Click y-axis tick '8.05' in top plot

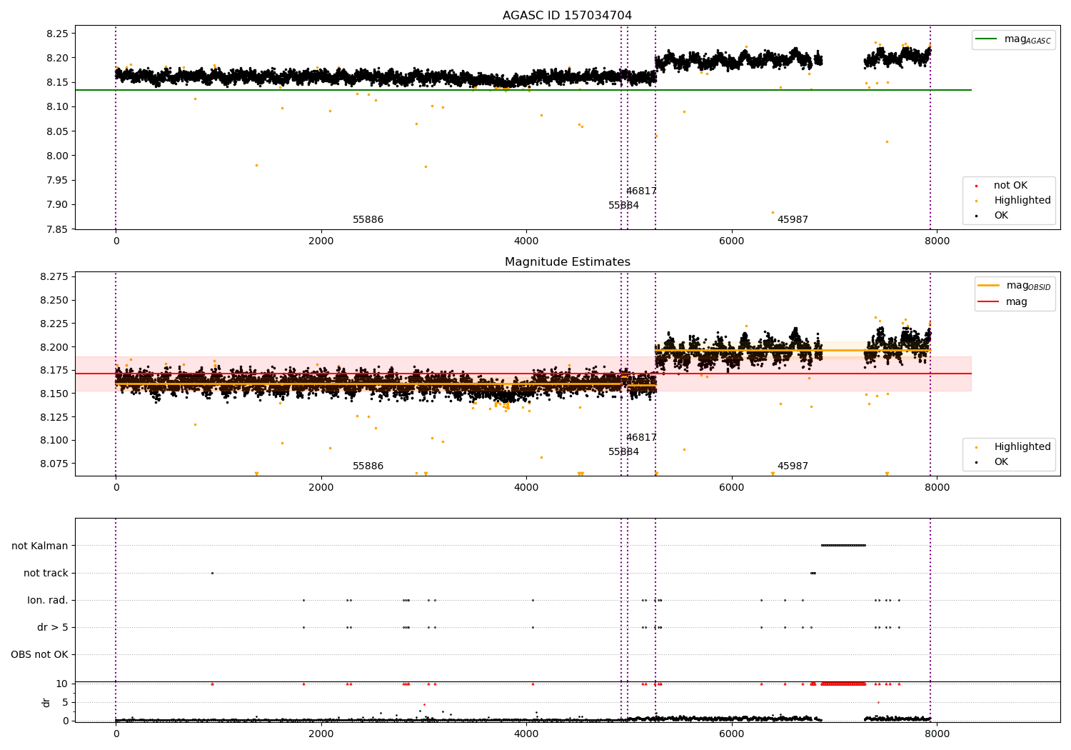click(x=56, y=131)
